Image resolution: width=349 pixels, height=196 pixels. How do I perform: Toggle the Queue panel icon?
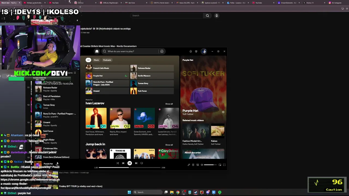pos(193,165)
